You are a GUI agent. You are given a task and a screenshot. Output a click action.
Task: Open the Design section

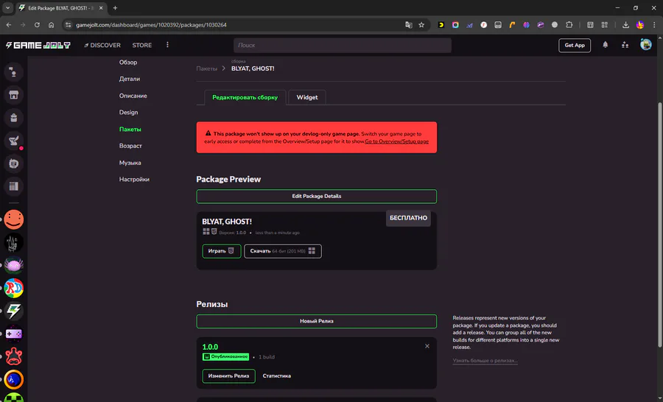pos(128,112)
